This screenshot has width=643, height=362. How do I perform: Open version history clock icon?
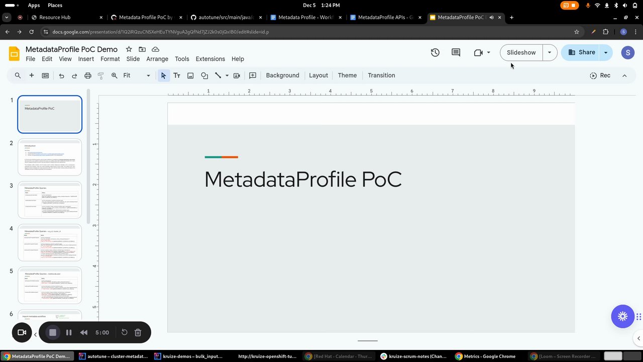(x=435, y=52)
